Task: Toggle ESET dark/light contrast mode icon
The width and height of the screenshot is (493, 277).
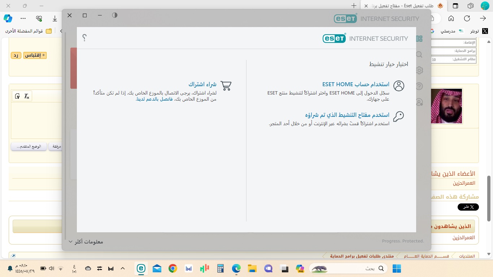Action: (x=115, y=15)
